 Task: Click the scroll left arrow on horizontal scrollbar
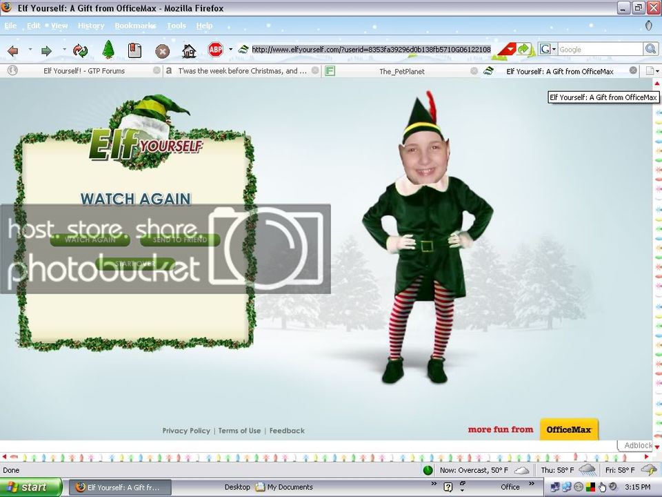point(4,456)
